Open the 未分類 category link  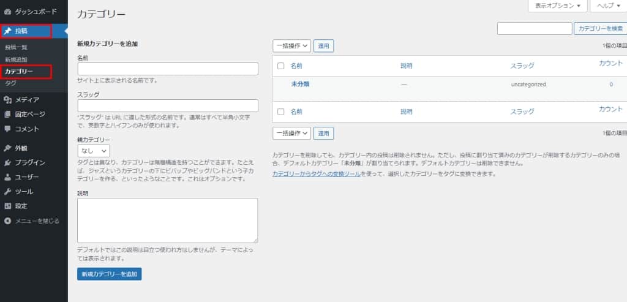coord(300,85)
